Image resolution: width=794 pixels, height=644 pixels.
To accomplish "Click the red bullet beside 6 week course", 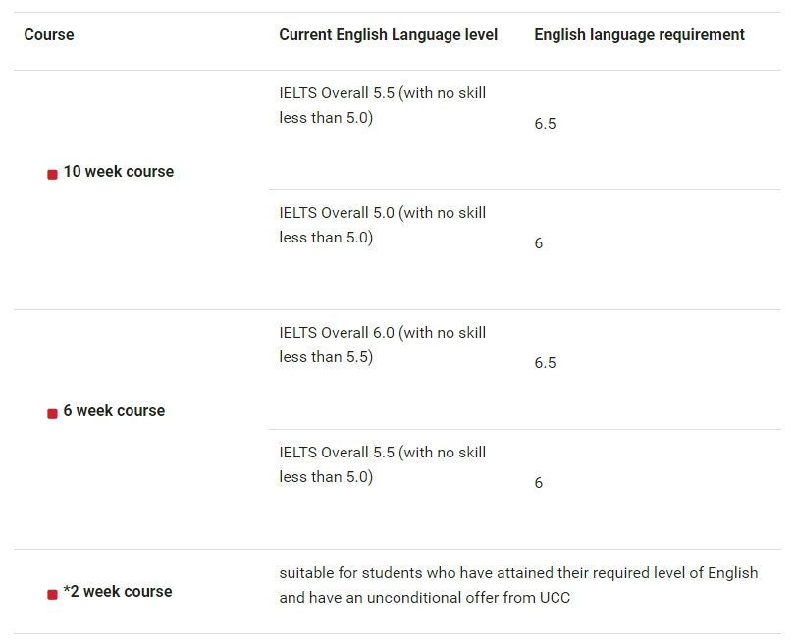I will point(53,413).
